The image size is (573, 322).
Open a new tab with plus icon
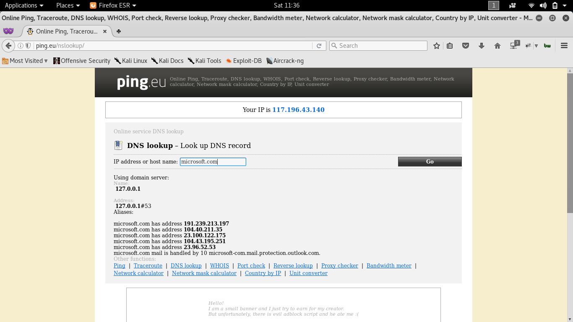(119, 31)
